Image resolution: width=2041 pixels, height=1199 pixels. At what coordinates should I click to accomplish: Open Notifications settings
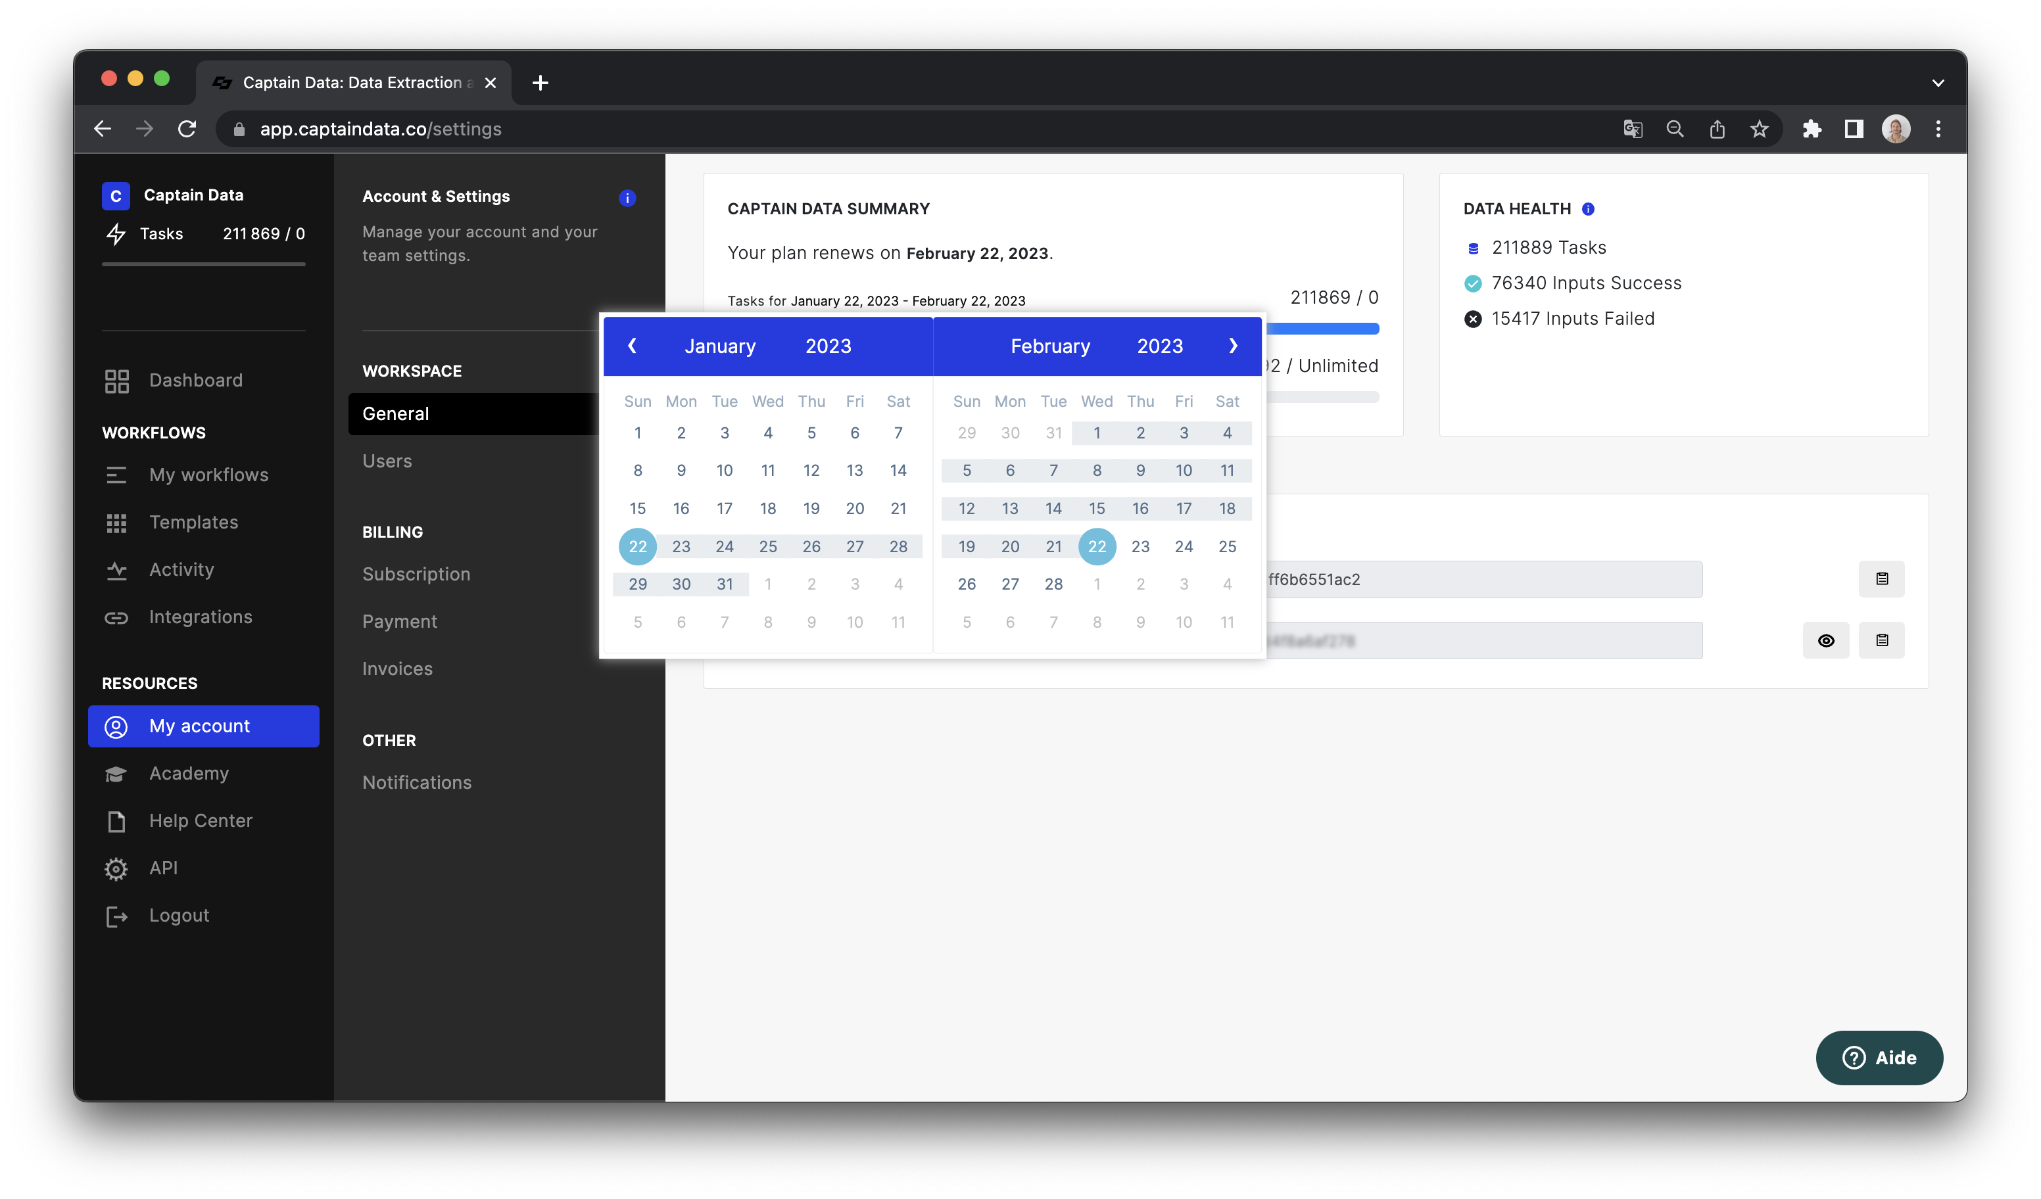416,783
